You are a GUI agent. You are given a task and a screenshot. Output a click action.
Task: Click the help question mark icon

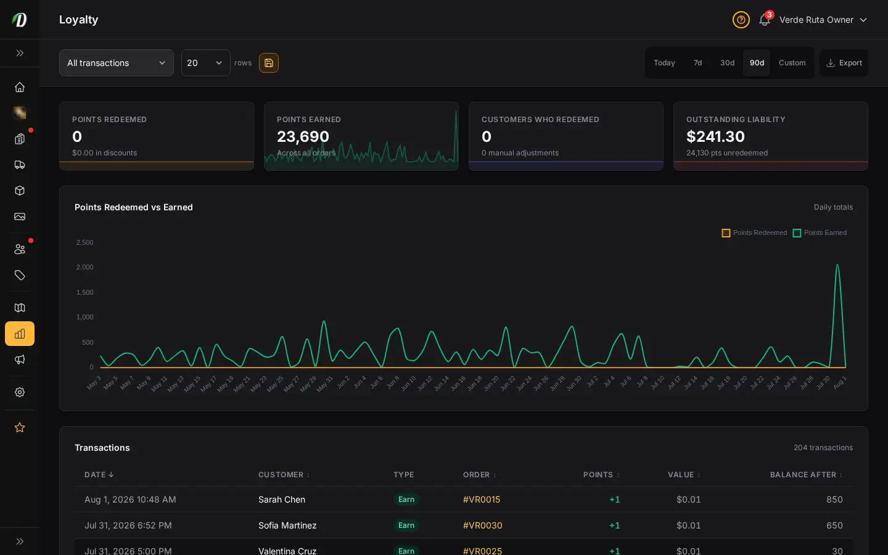(x=741, y=20)
